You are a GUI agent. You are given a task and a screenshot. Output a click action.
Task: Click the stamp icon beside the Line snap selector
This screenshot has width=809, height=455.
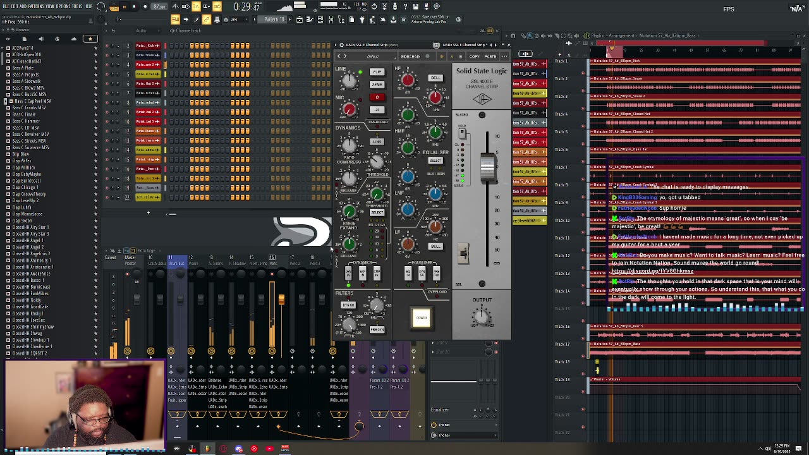click(217, 20)
